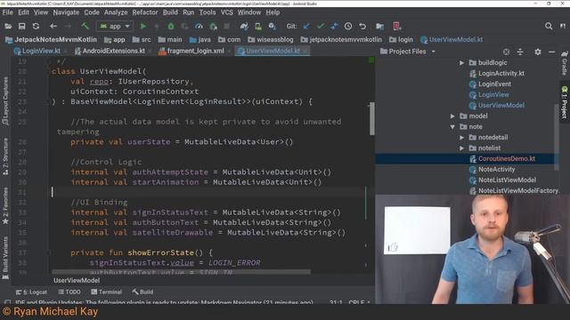
Task: Click the Collapse All icon in Project panel
Action: [520, 52]
